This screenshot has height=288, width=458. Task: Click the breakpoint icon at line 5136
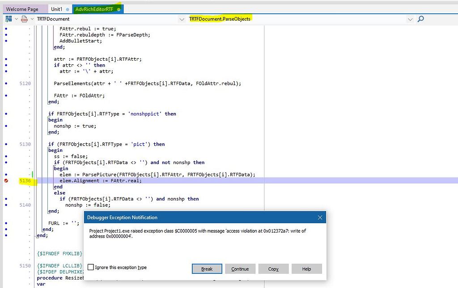pyautogui.click(x=6, y=181)
